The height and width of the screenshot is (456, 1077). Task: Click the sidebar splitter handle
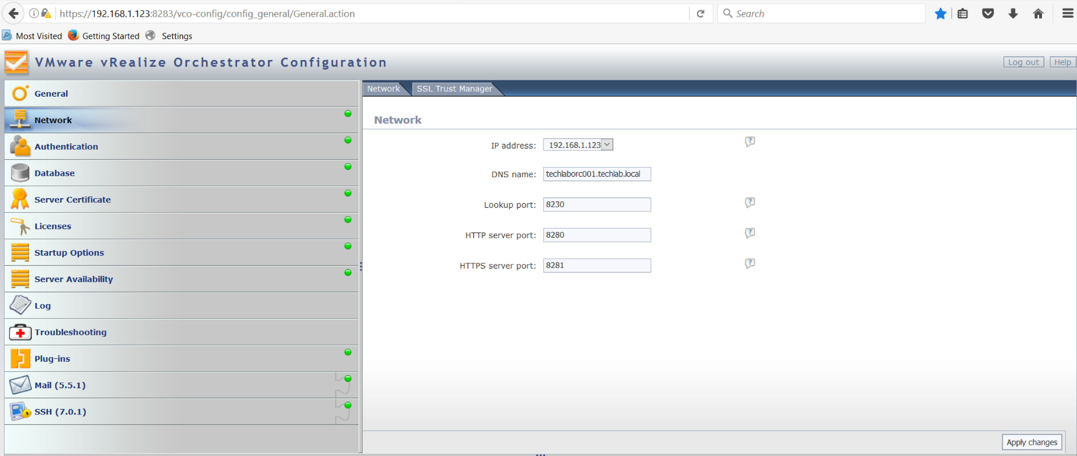coord(361,266)
